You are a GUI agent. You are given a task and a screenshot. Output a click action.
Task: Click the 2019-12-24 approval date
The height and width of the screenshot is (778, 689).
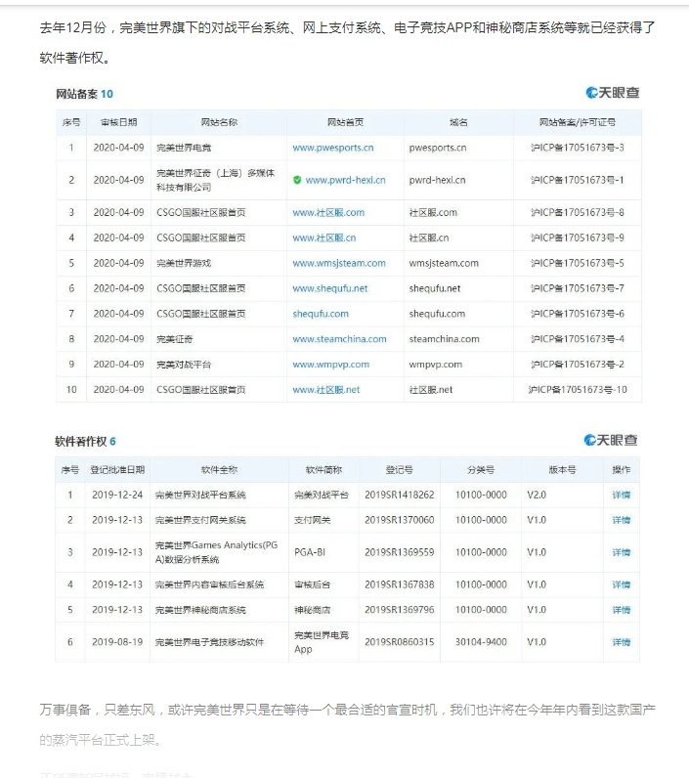pyautogui.click(x=117, y=496)
